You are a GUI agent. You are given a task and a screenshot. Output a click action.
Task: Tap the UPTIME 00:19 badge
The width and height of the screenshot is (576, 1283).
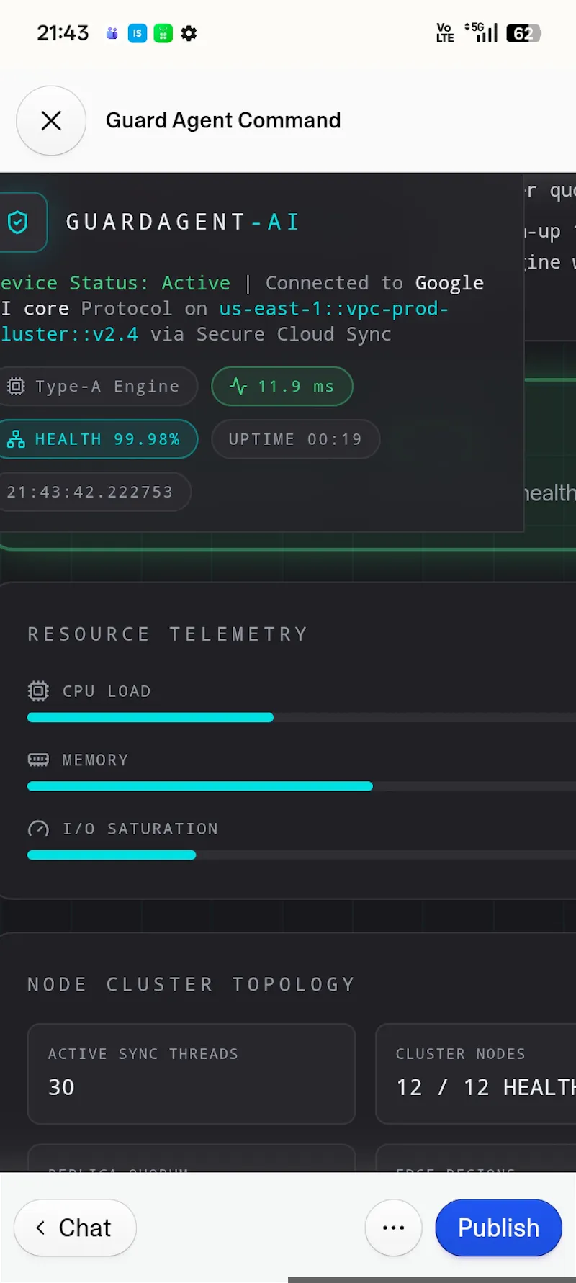coord(295,439)
